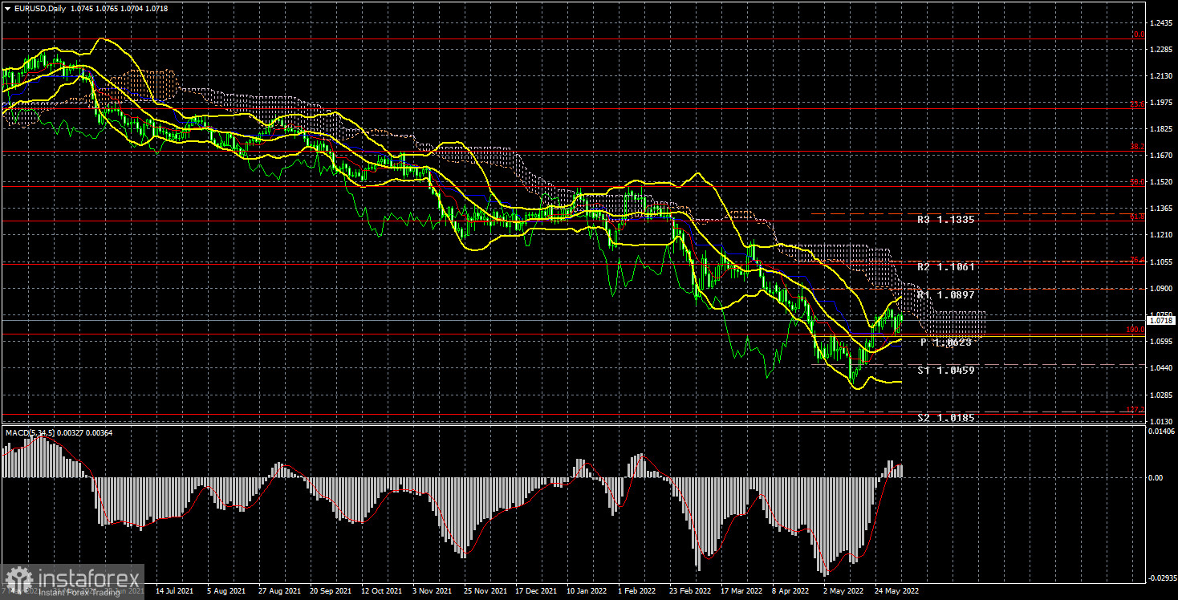Viewport: 1178px width, 600px height.
Task: Click the 5 Aug 2021 date label
Action: click(x=226, y=590)
